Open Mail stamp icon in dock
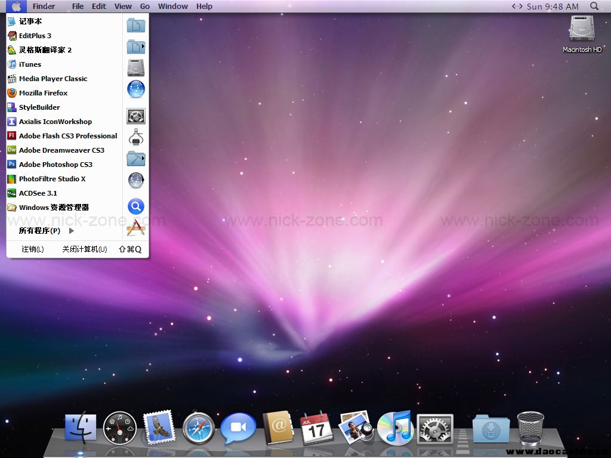 point(159,428)
